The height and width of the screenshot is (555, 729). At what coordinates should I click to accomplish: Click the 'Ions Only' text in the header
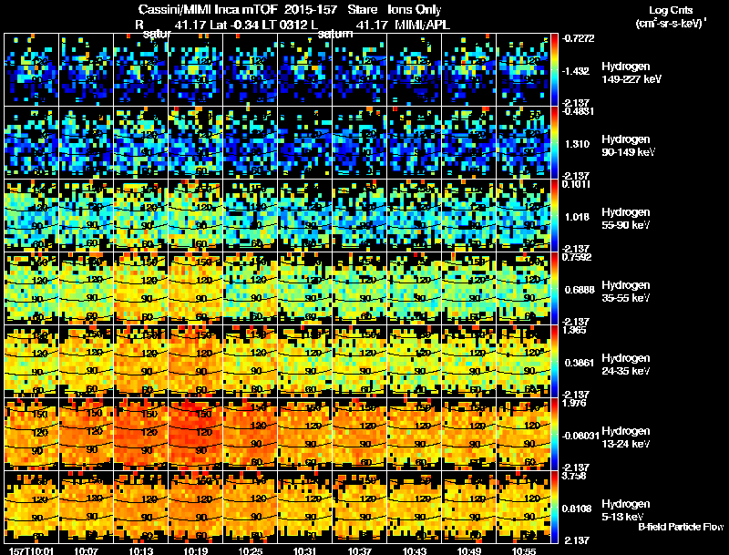(x=415, y=10)
